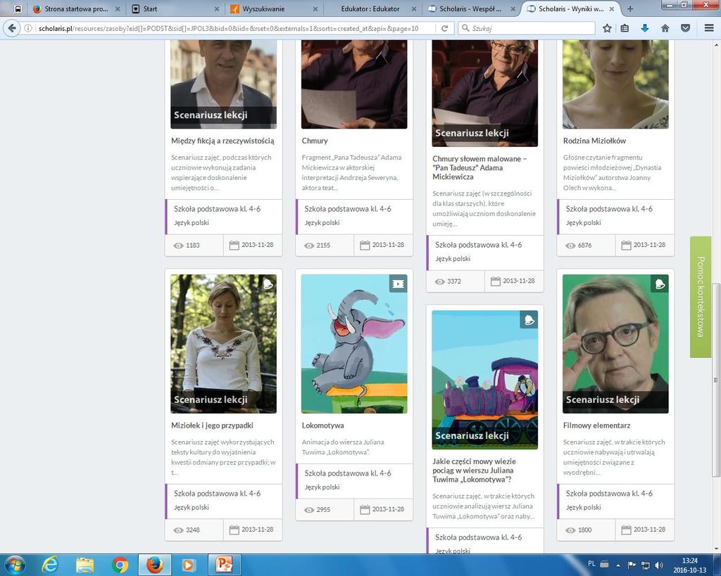Switch to the Wyszukiwanie tab
This screenshot has height=576, width=721.
[274, 8]
